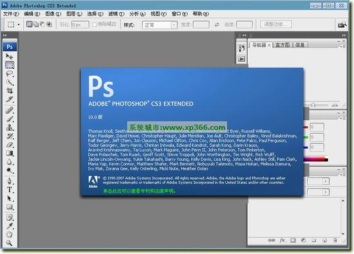This screenshot has width=354, height=254.
Task: Click the color spectrum ramp bar
Action: (x=315, y=159)
